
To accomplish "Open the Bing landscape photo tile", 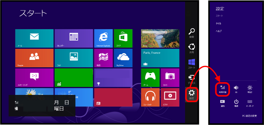I will click(x=160, y=38).
